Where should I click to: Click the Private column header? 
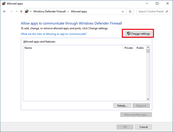(x=129, y=48)
